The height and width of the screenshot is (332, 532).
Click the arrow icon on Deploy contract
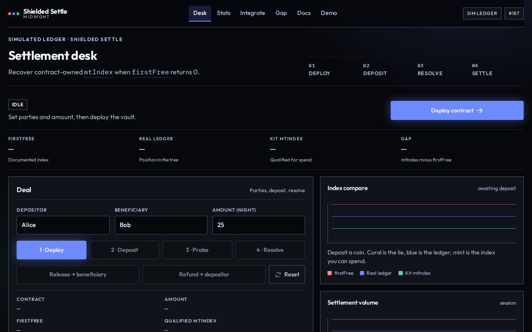[480, 110]
